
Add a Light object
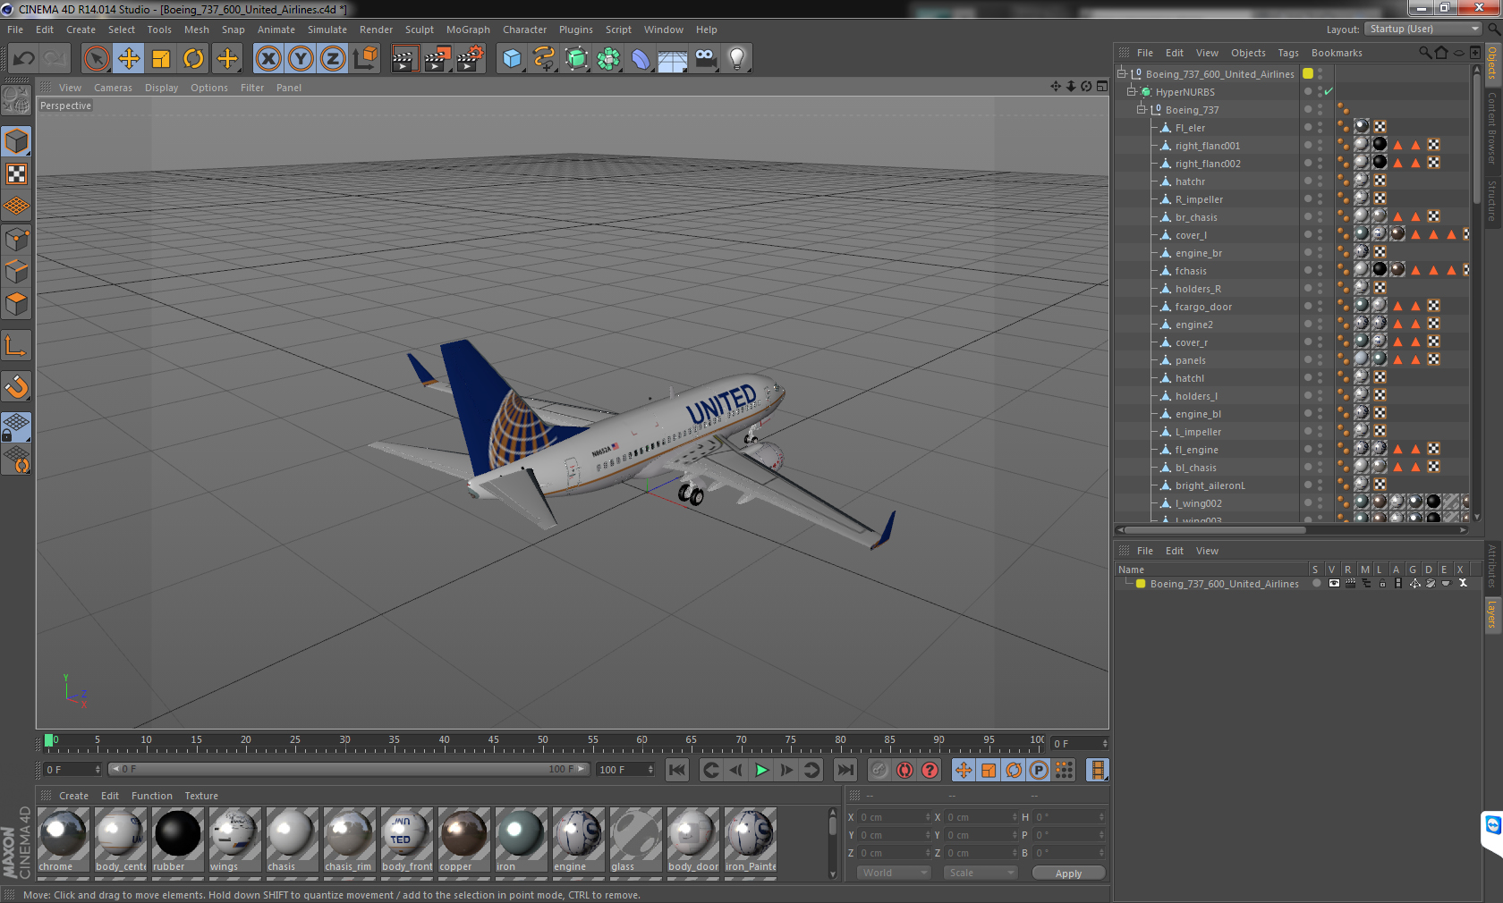coord(737,59)
